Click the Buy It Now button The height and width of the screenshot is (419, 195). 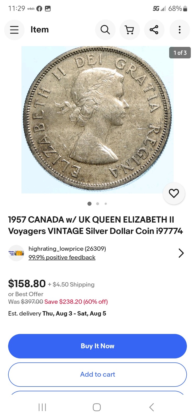tap(97, 346)
